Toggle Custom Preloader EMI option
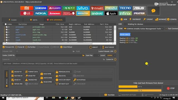The width and height of the screenshot is (178, 100). pos(115,51)
